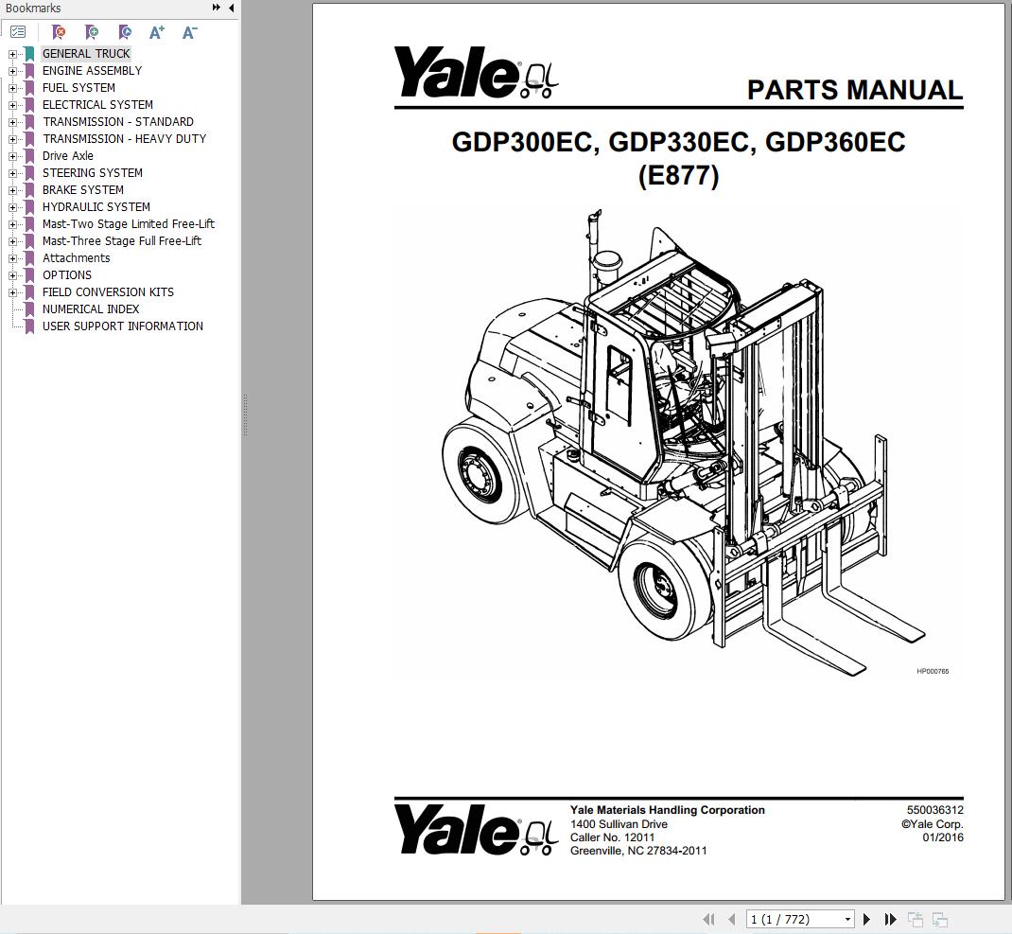
Task: Increase bookmark font size (A+)
Action: (157, 32)
